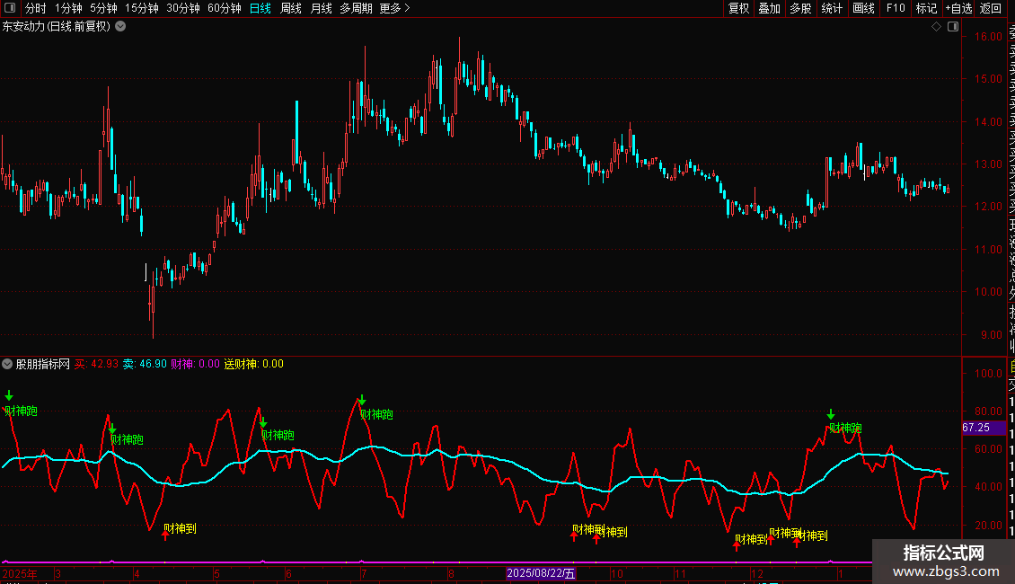Open the 画线 drawing tools

coord(863,8)
